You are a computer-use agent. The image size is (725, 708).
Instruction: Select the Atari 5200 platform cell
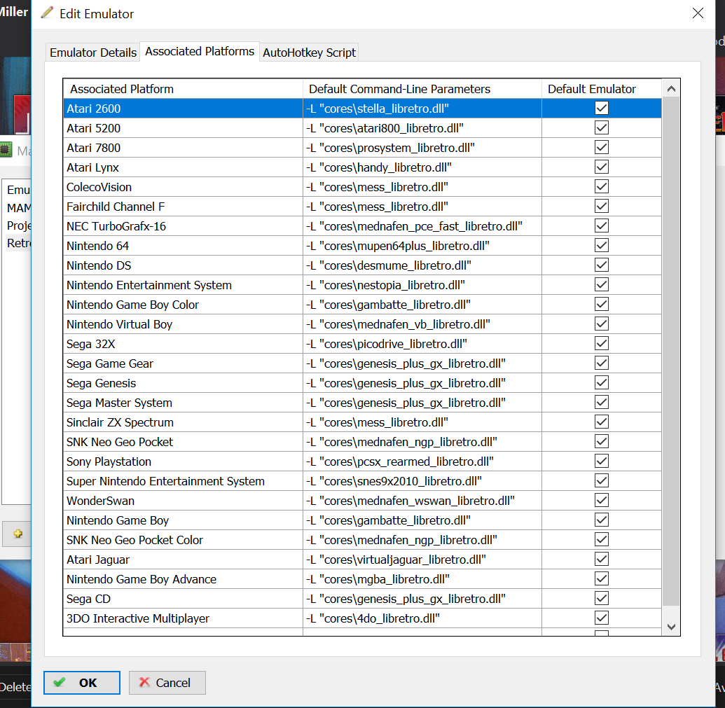pyautogui.click(x=183, y=128)
